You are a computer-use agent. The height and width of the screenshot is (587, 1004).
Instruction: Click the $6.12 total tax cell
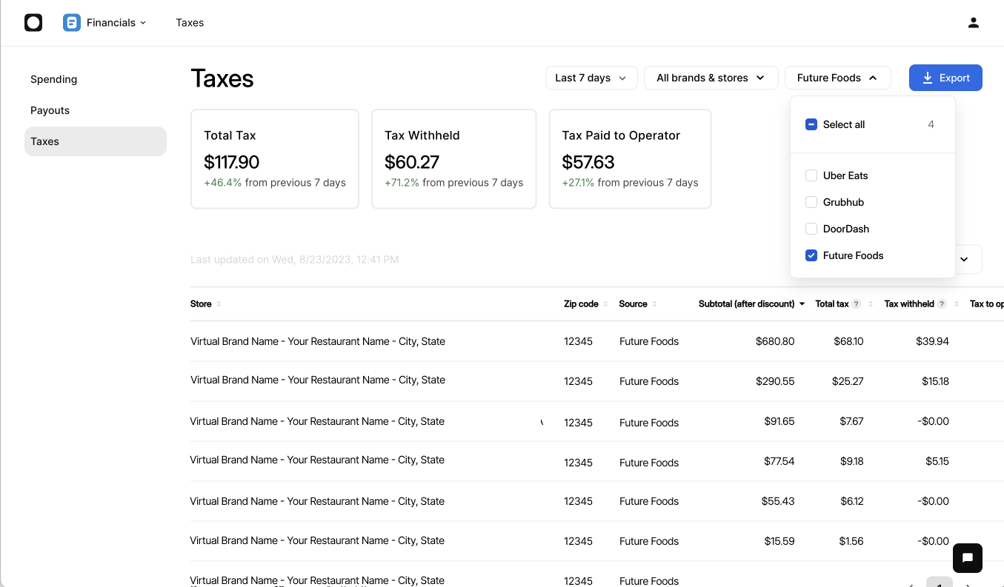[852, 501]
